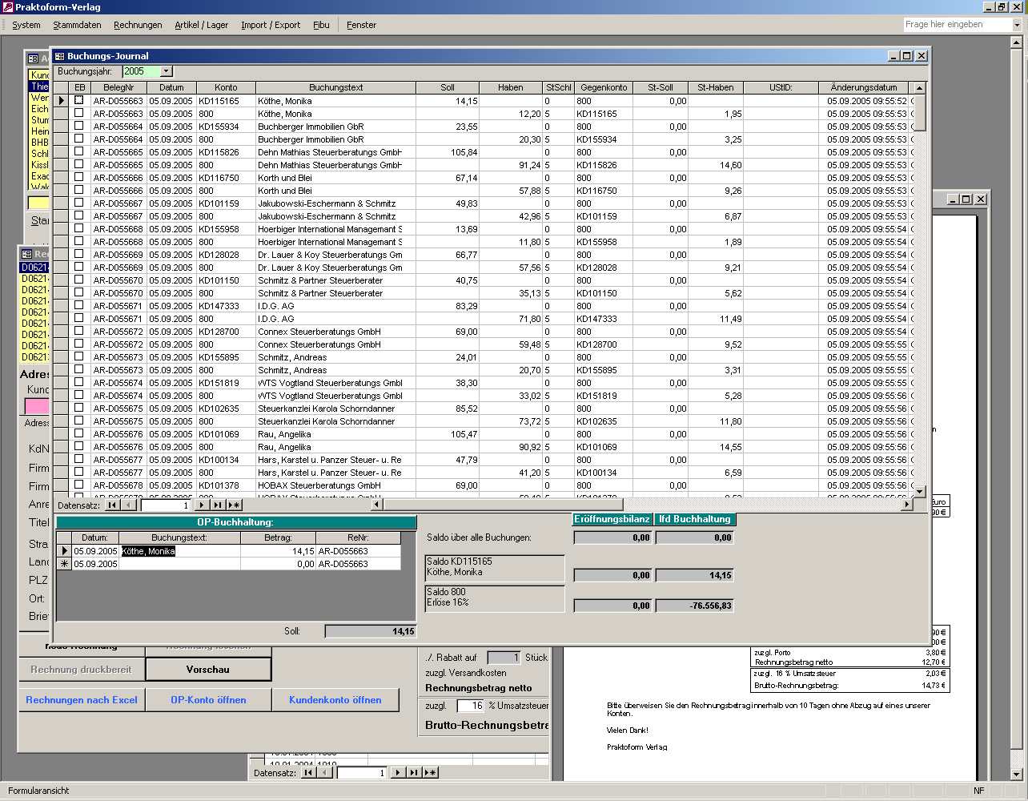Open the System menu
1028x801 pixels.
point(26,25)
